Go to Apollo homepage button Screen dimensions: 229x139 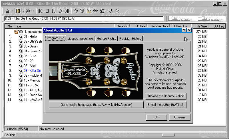[96, 105]
